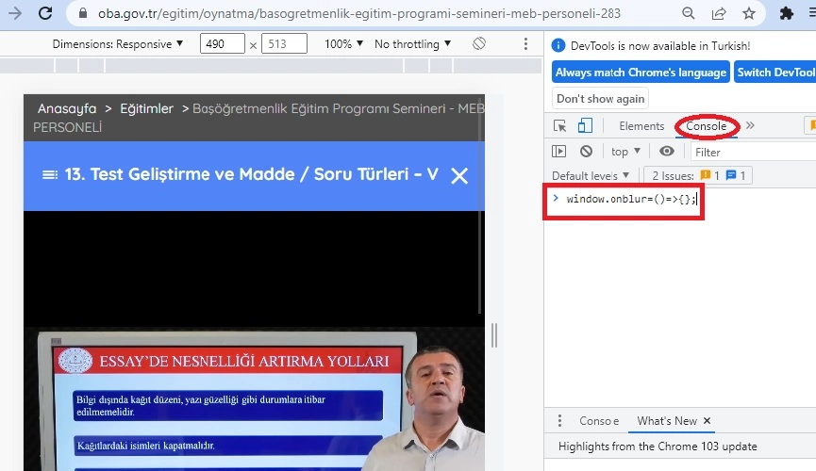Click Always match Chrome's language button

coord(641,73)
